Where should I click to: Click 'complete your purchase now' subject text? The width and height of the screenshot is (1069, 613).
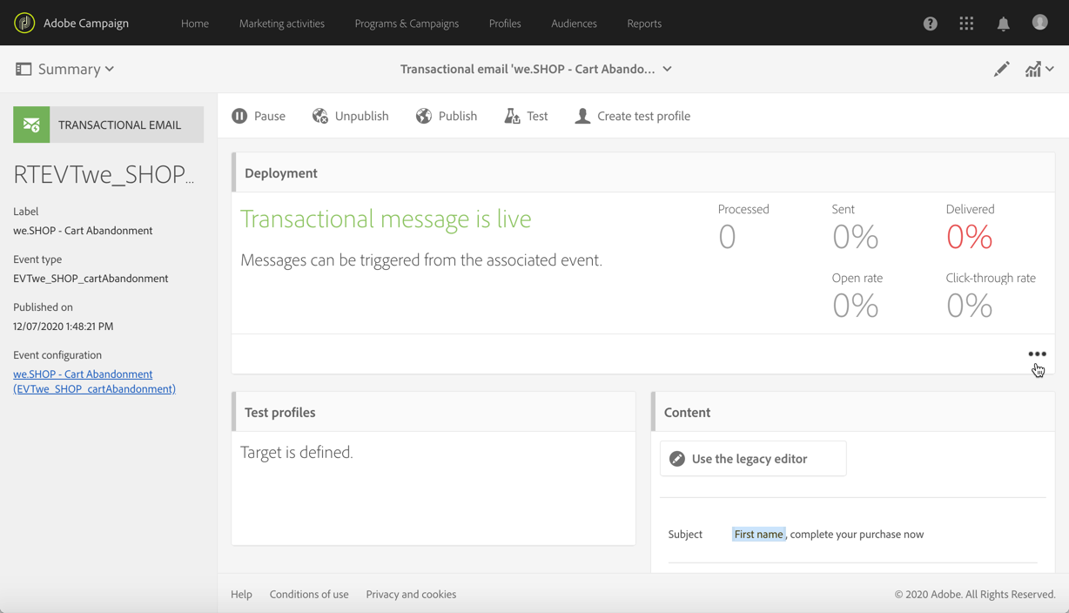tap(857, 535)
